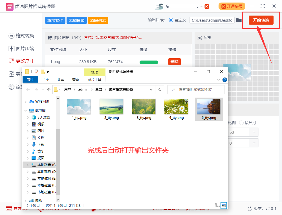Select the 格式转换 (format conversion) sidebar icon
Image resolution: width=282 pixels, height=215 pixels.
tap(16, 36)
